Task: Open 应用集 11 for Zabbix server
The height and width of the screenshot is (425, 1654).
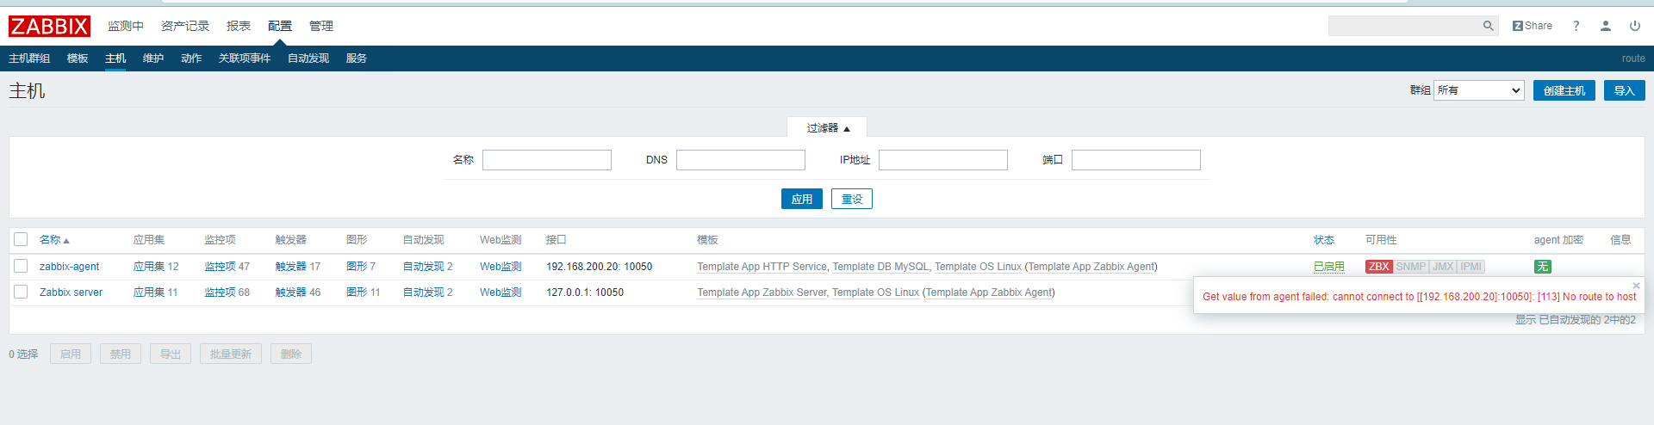Action: pyautogui.click(x=149, y=293)
